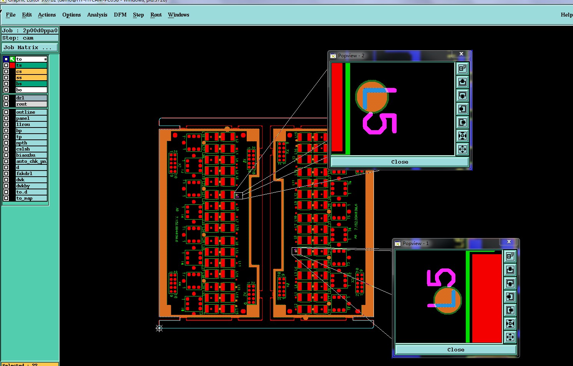Screen dimensions: 573x366
Task: Enable the display checkbox for layer 'panel'
Action: [6, 118]
